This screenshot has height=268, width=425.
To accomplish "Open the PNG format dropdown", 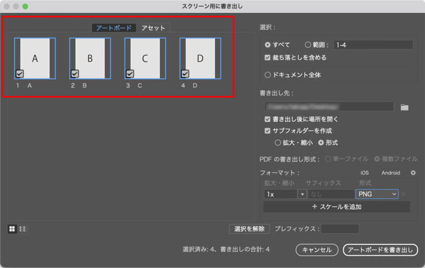I will [377, 194].
